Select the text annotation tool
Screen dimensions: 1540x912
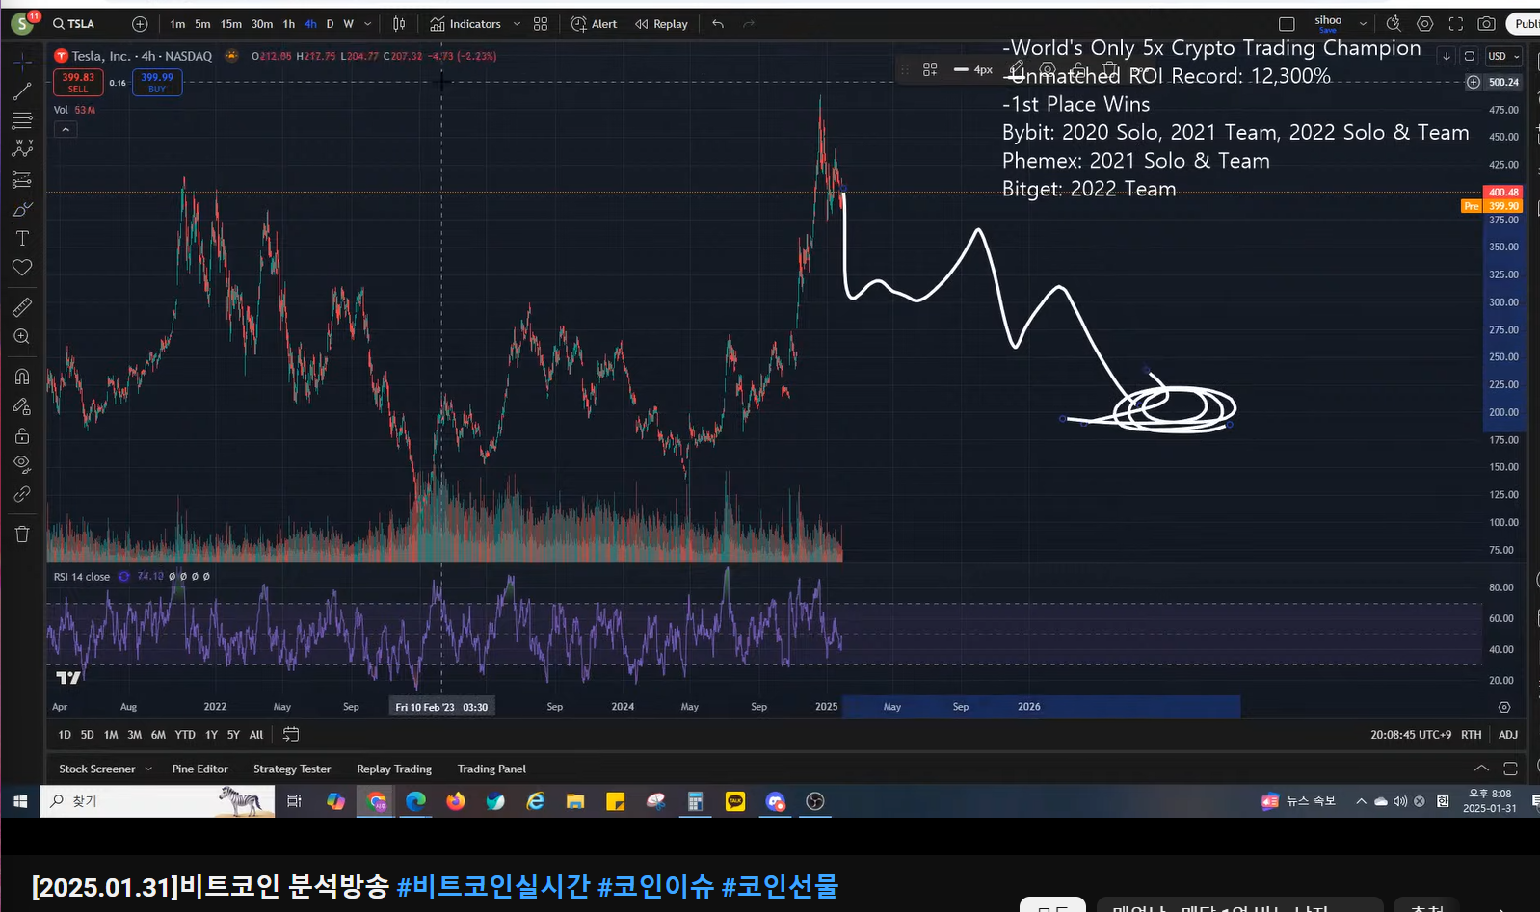click(22, 238)
